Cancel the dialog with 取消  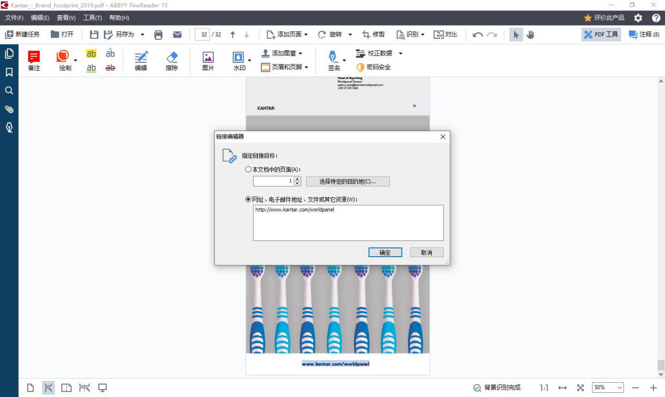tap(427, 252)
